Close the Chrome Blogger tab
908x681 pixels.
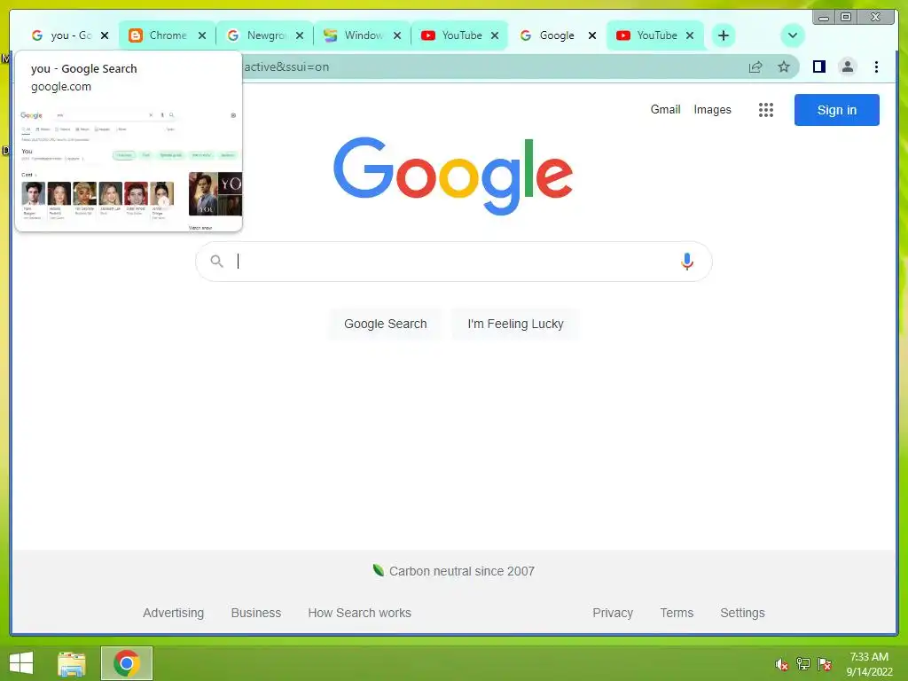point(202,35)
